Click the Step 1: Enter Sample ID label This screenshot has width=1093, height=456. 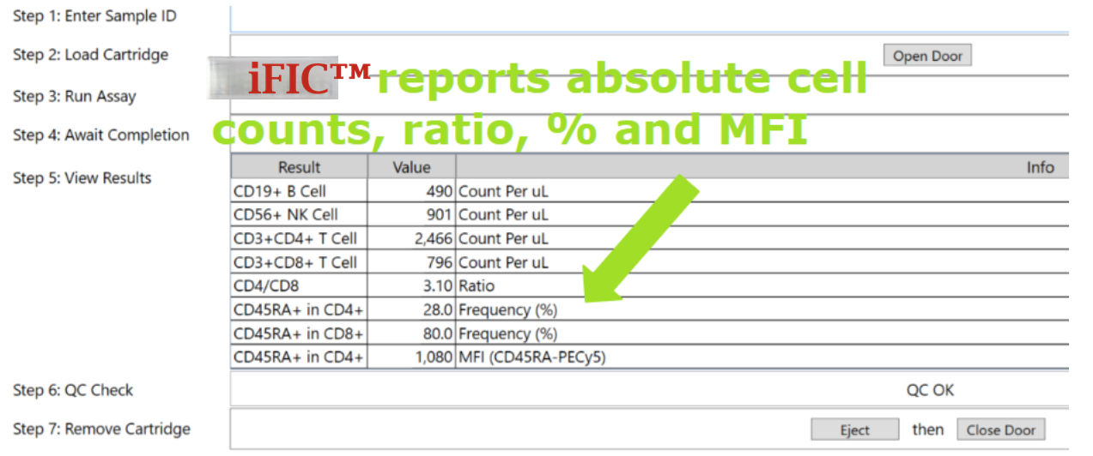(x=95, y=16)
